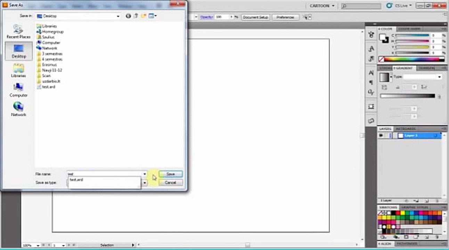Create a new folder in Save As dialog

[x=144, y=16]
